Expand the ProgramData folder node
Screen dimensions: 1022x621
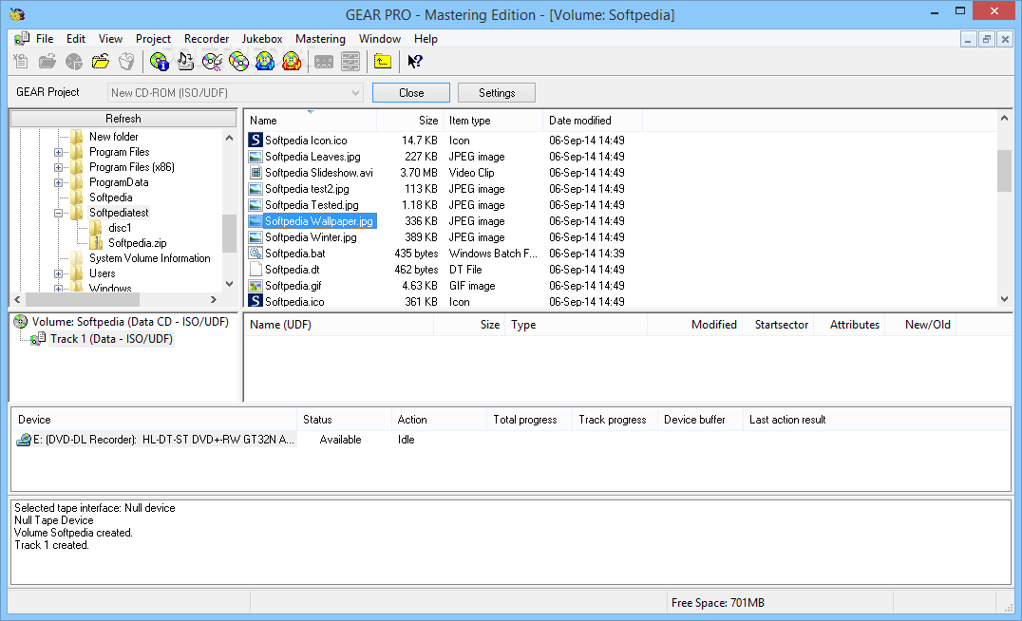pos(59,182)
